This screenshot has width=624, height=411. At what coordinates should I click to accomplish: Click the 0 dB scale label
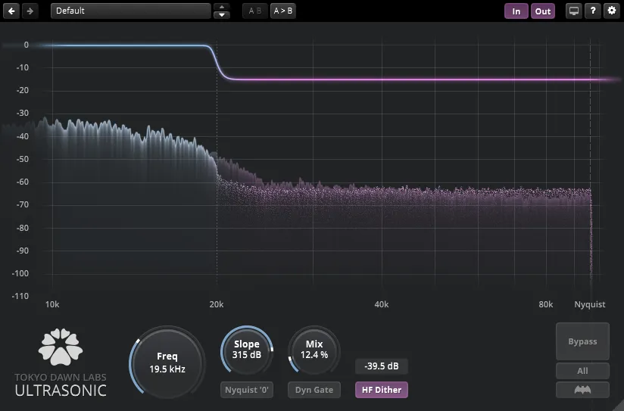pos(27,45)
